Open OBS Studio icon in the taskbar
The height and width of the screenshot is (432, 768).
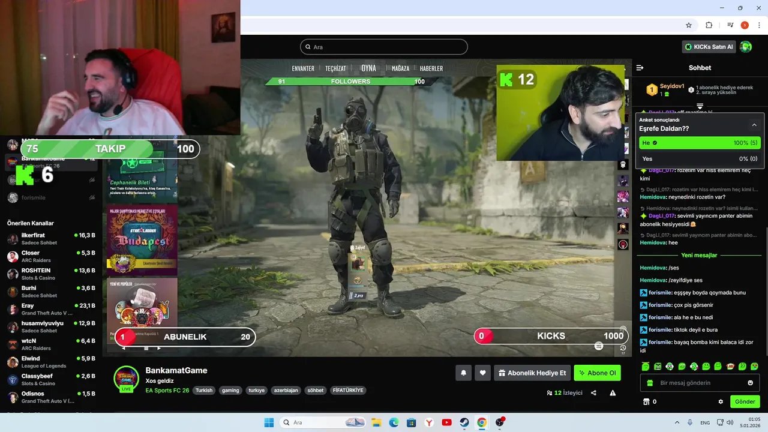pos(500,422)
